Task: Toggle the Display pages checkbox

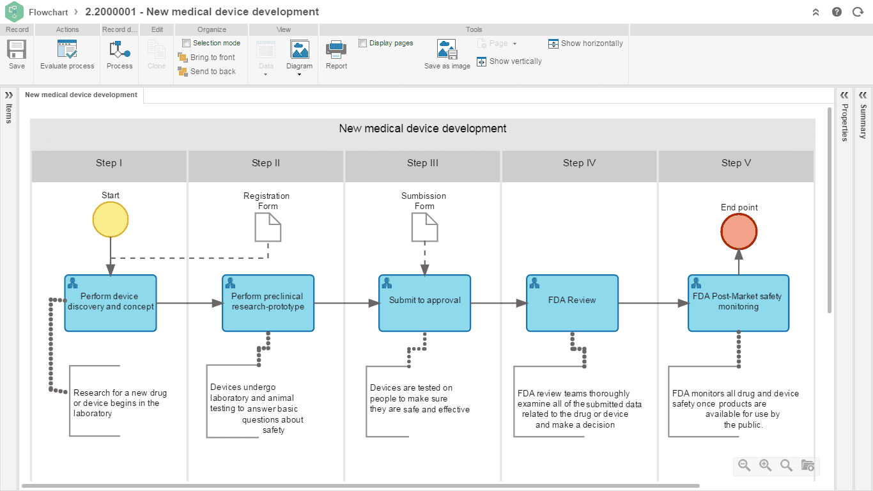Action: tap(362, 43)
